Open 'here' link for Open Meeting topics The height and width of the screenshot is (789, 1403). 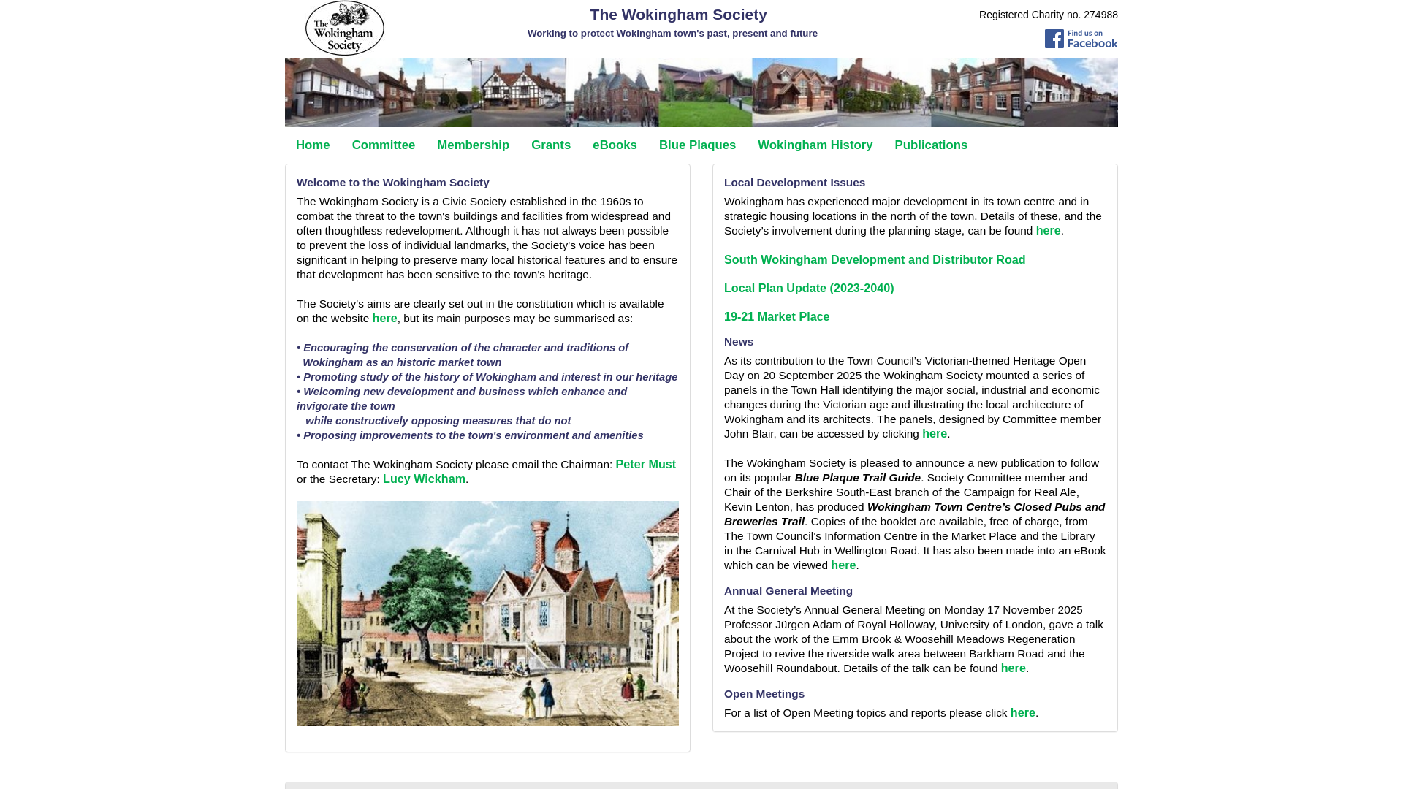point(1023,713)
